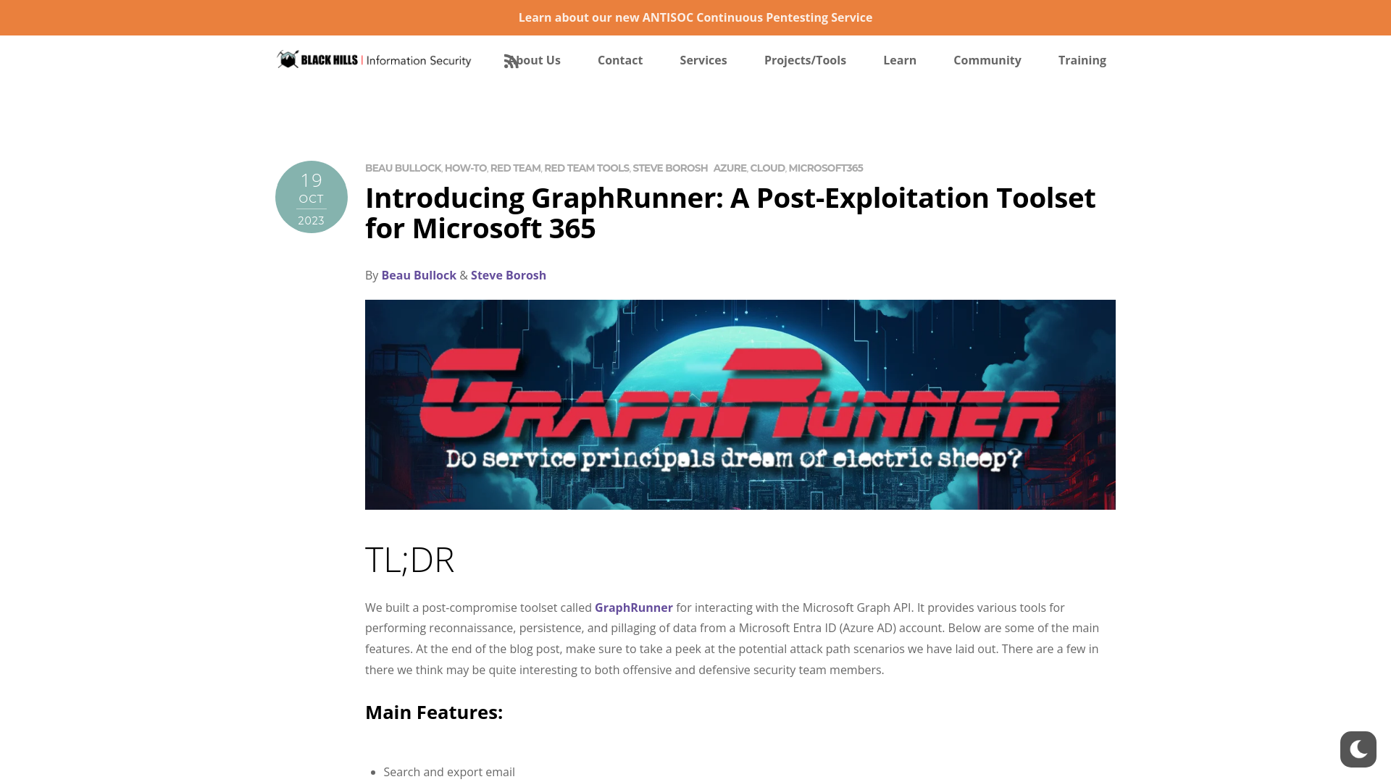Screen dimensions: 1391x782
Task: Click the CLOUD category tag
Action: pyautogui.click(x=767, y=167)
